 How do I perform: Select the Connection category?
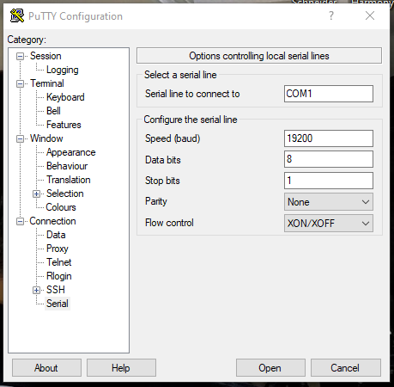click(x=52, y=221)
